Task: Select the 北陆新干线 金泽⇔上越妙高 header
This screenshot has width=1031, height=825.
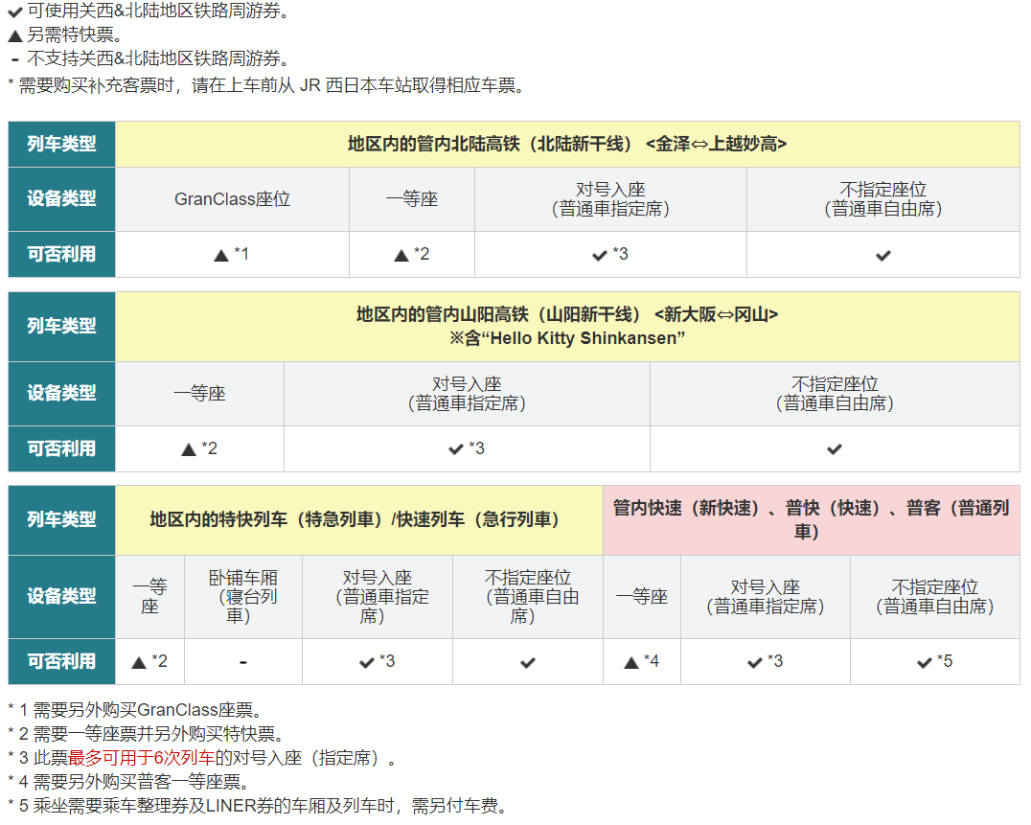Action: click(567, 145)
